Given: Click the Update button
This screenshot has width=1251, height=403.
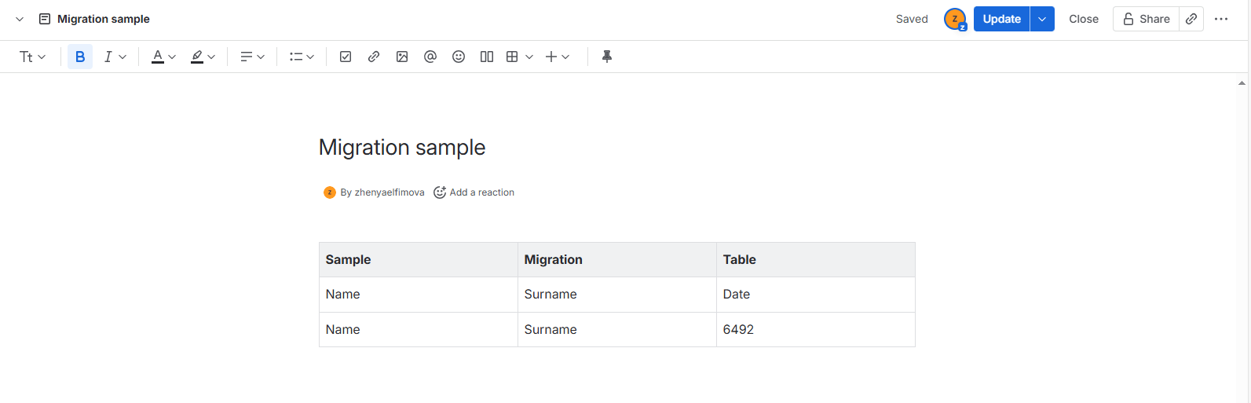Looking at the screenshot, I should click(1001, 19).
